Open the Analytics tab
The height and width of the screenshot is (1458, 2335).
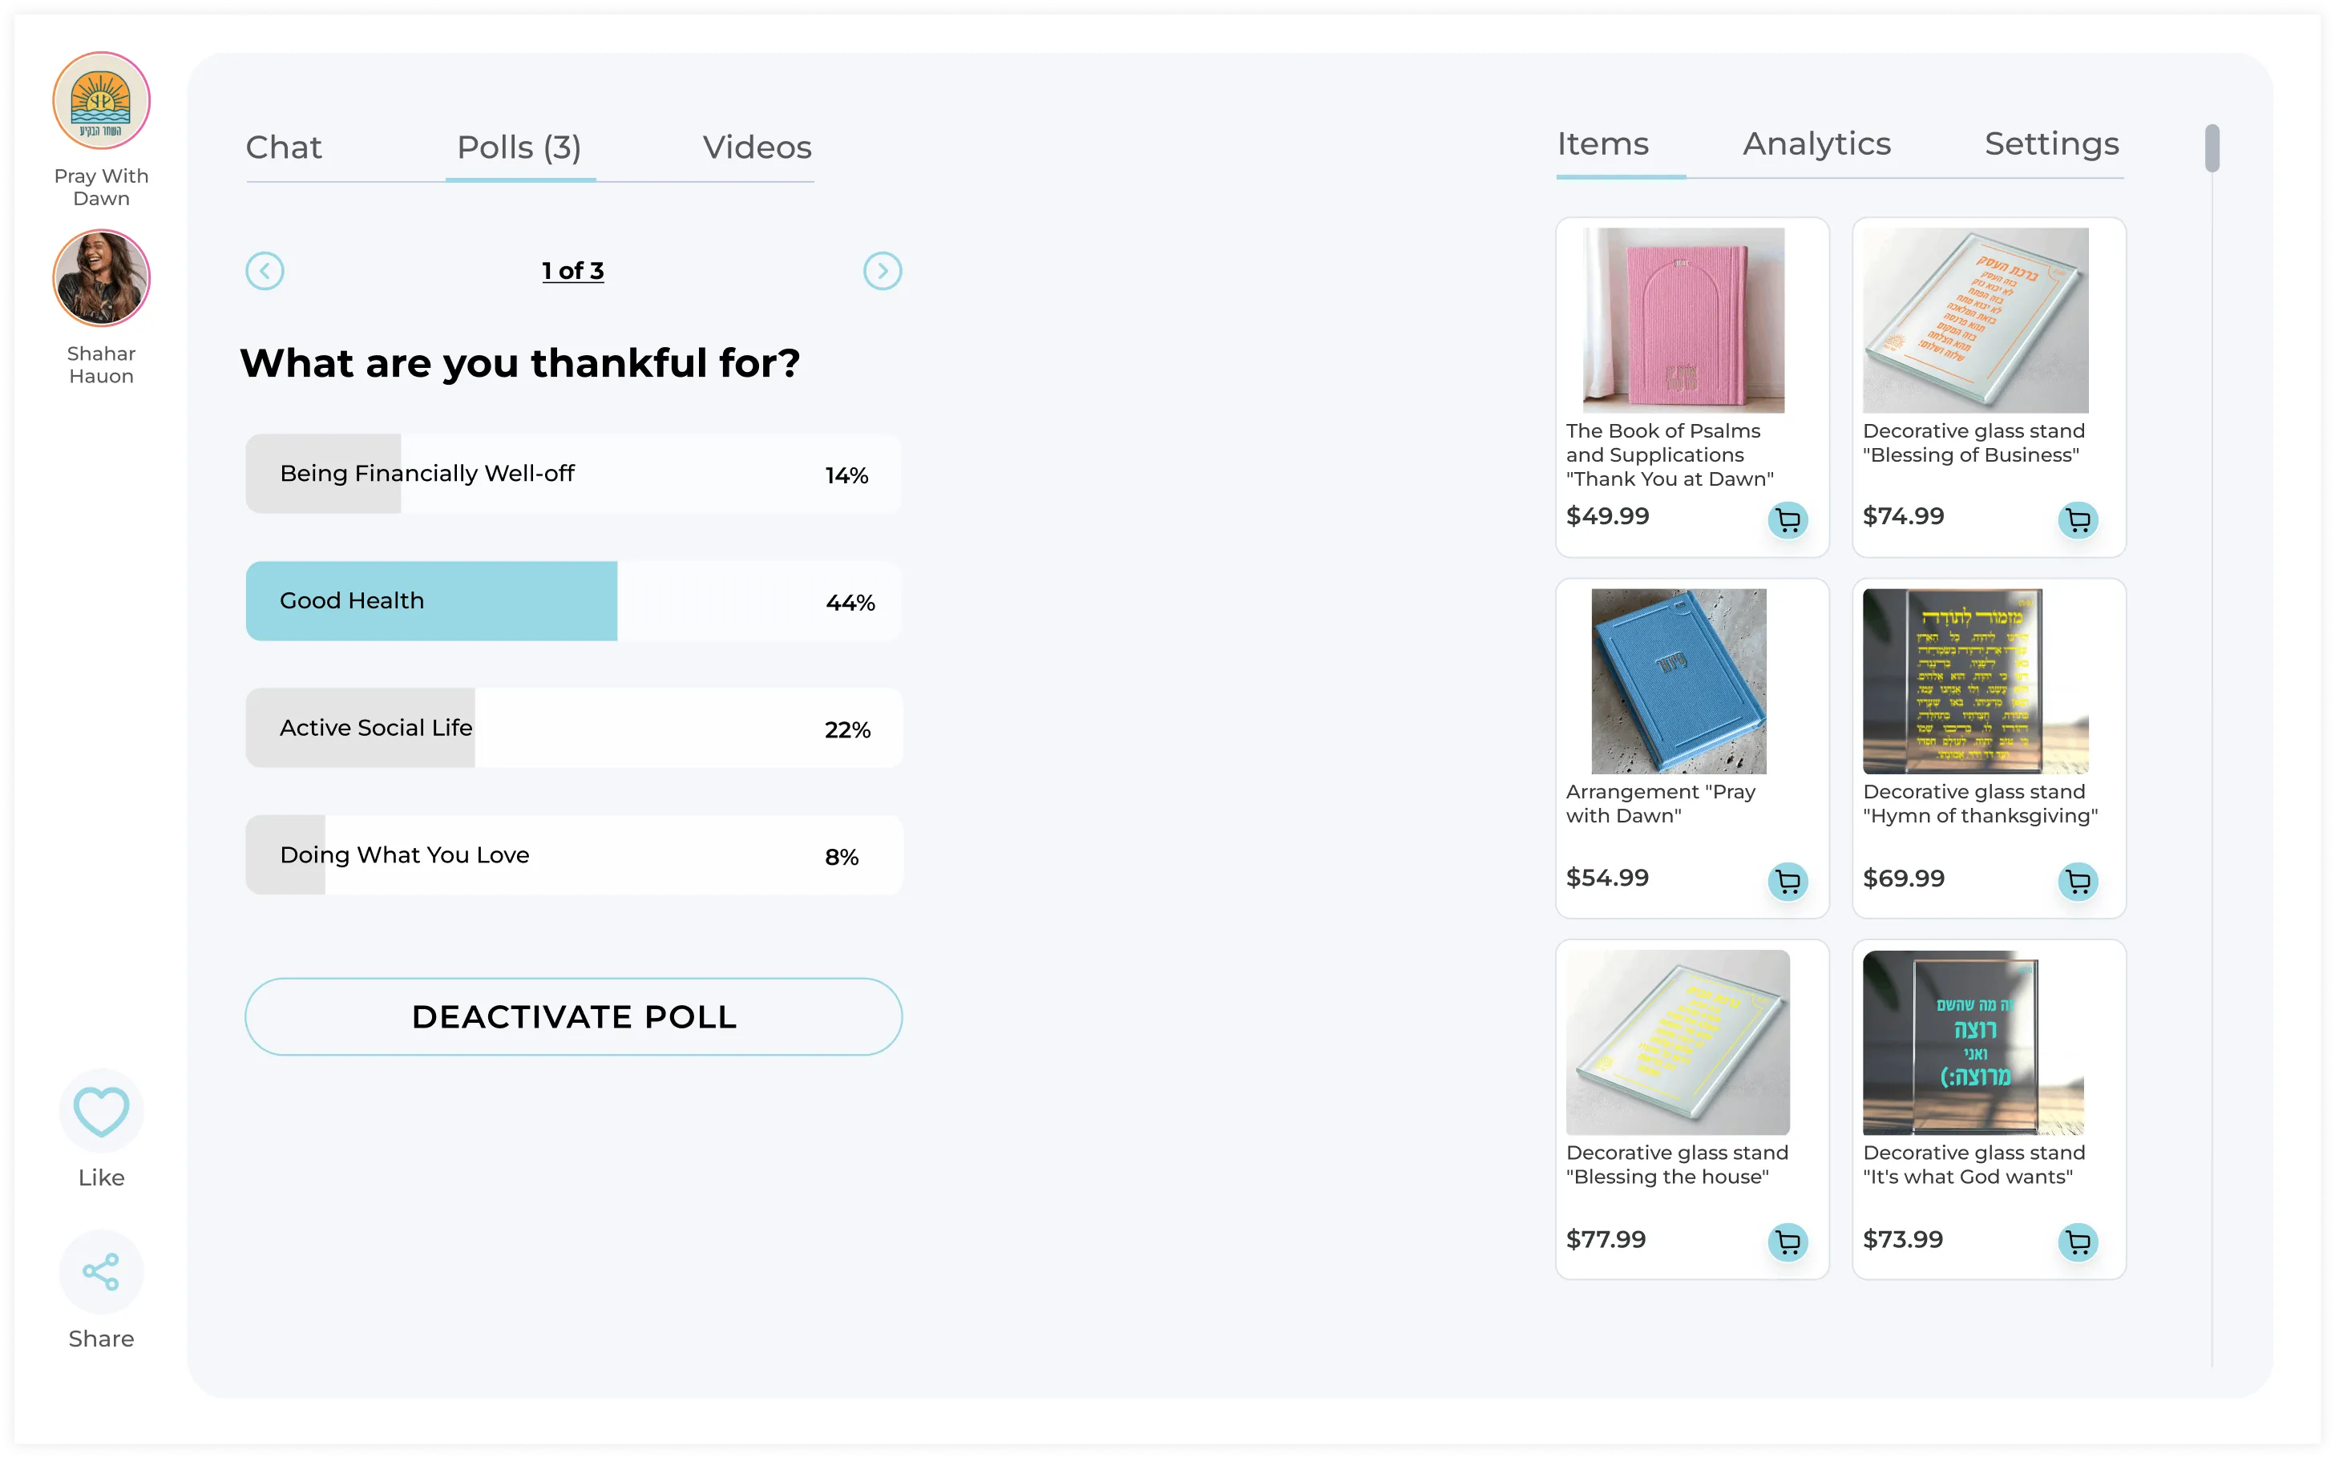[x=1816, y=144]
